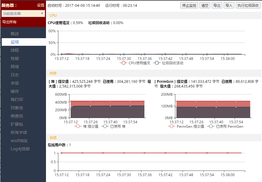Click the 导出所有 link
This screenshot has height=182, width=262.
pyautogui.click(x=9, y=22)
